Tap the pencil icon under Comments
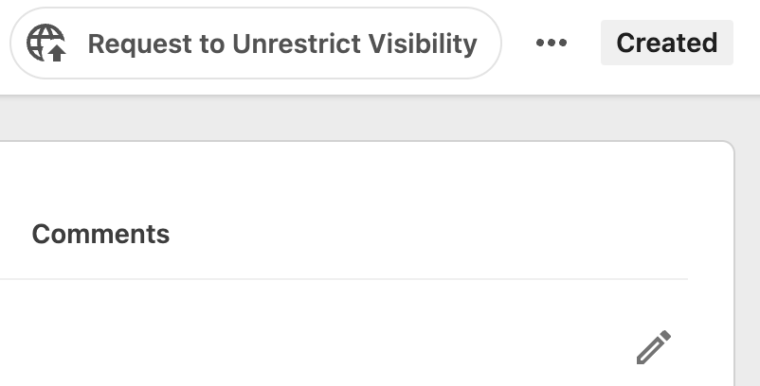The image size is (760, 386). (653, 347)
